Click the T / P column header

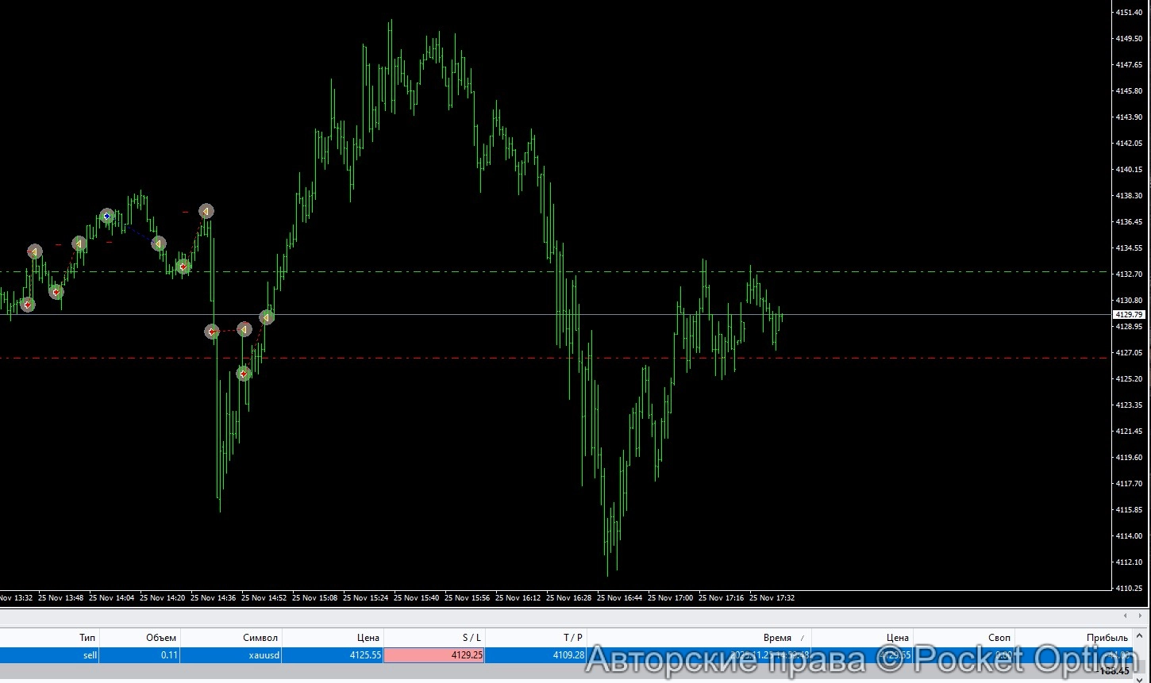pos(573,638)
